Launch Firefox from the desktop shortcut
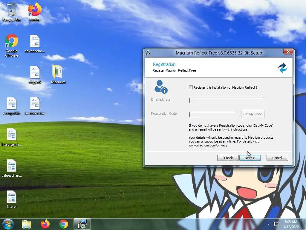The width and height of the screenshot is (306, 230). pyautogui.click(x=35, y=12)
